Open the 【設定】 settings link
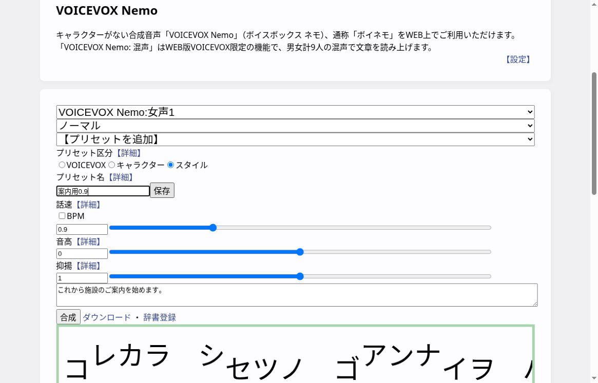 pos(517,59)
